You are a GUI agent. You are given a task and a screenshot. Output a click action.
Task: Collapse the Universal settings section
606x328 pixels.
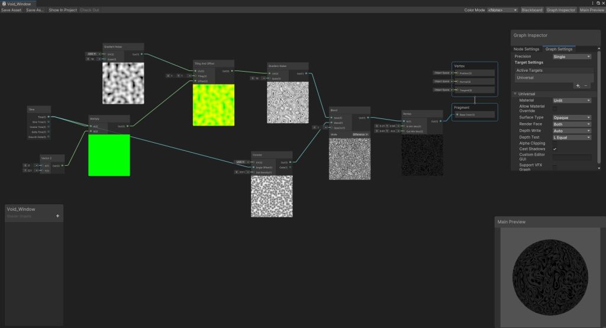[515, 94]
